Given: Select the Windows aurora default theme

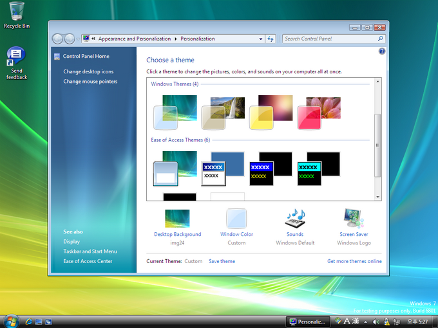Looking at the screenshot, I should (175, 113).
